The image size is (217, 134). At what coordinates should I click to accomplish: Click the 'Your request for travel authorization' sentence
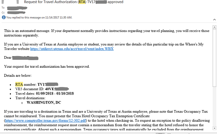(47, 67)
